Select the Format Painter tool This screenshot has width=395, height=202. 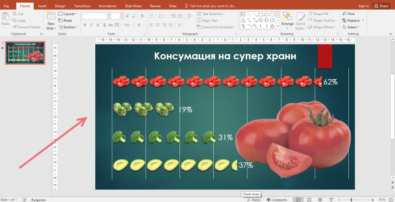pos(26,27)
